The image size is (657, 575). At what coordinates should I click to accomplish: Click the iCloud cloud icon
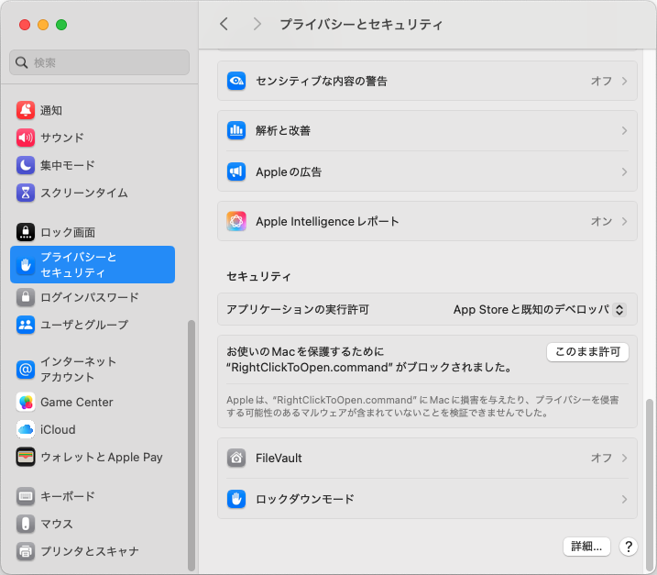[26, 429]
